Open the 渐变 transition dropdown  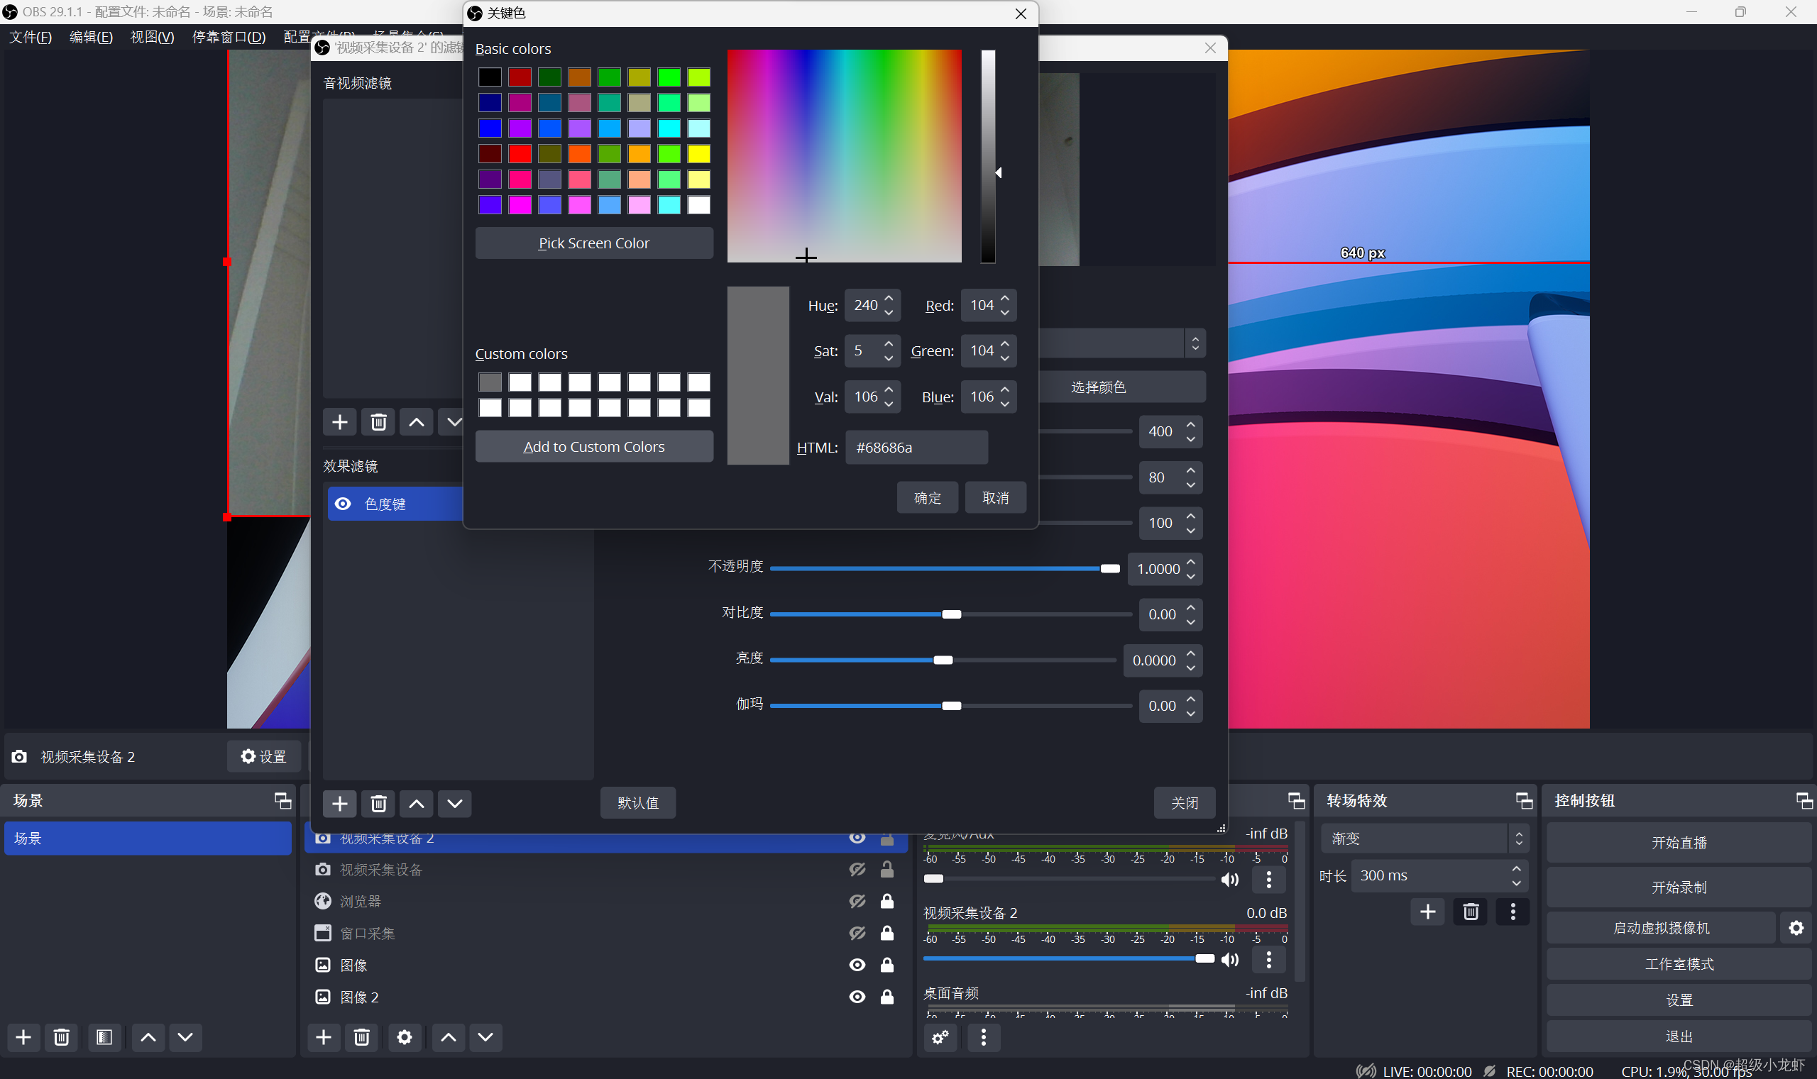[x=1425, y=839]
